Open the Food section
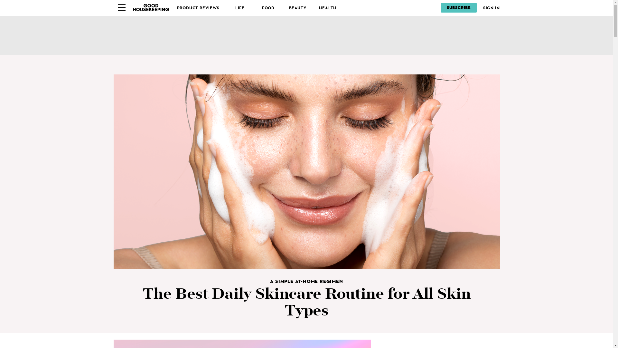 (268, 8)
